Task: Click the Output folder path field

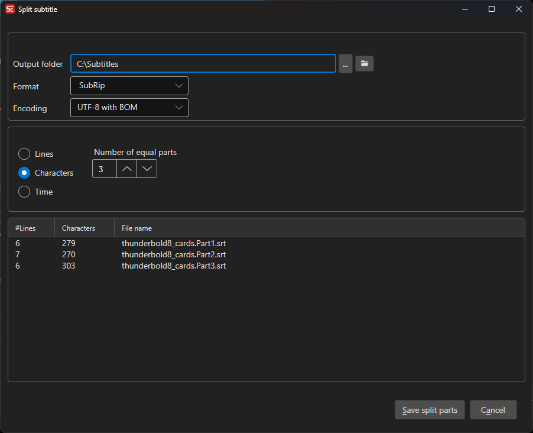Action: 203,64
